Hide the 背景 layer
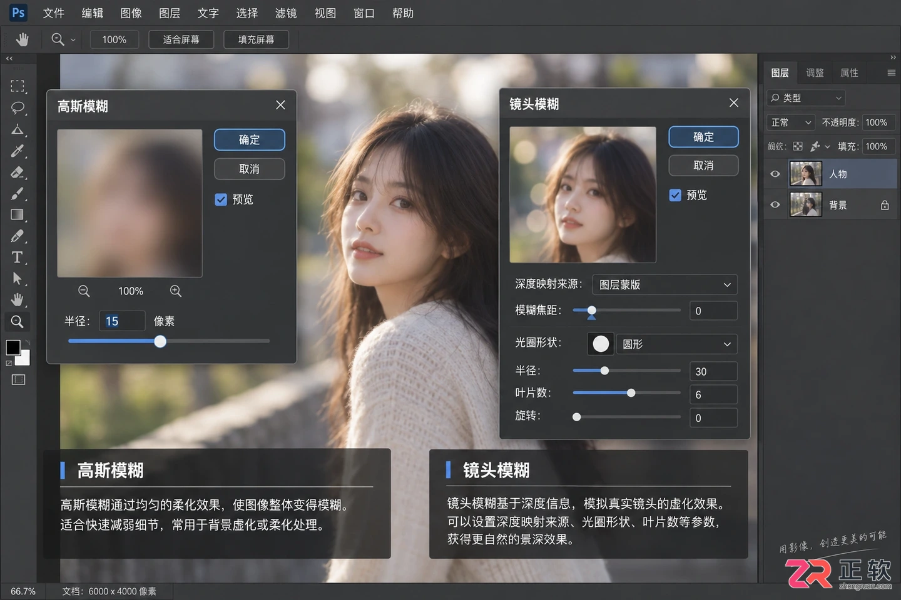The width and height of the screenshot is (901, 600). click(775, 204)
